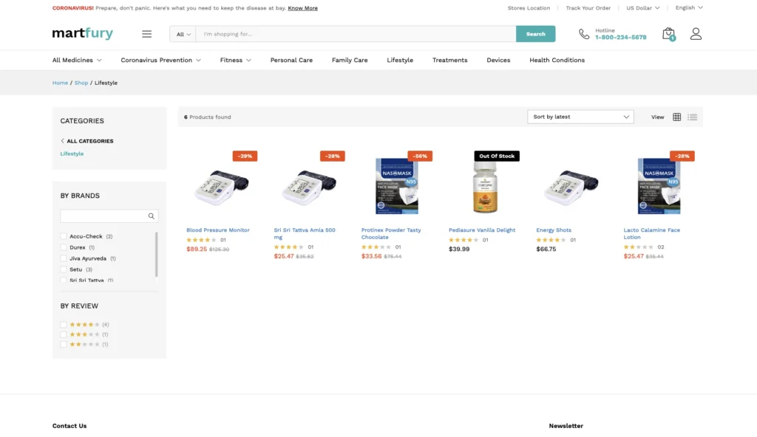Click the user account icon
The width and height of the screenshot is (757, 437).
[x=696, y=34]
